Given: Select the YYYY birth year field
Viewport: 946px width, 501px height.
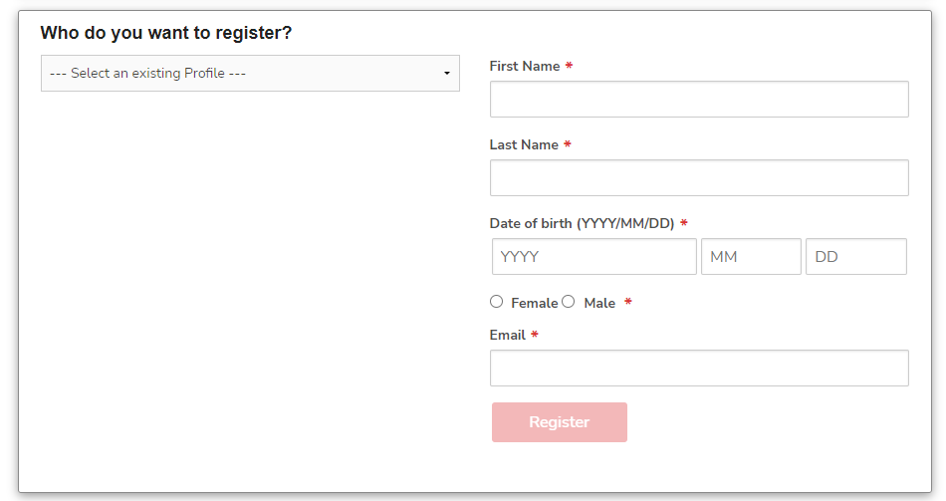Looking at the screenshot, I should (x=594, y=257).
